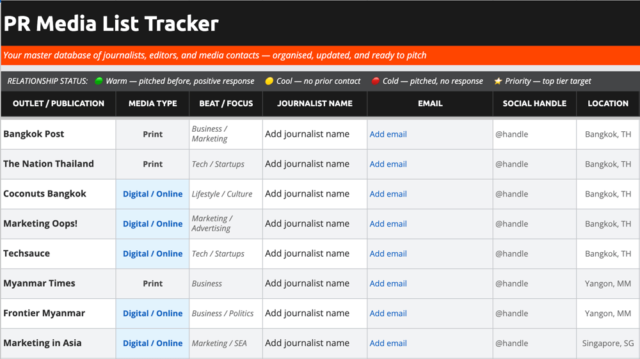Select Business / Politics beat cell
Screen dimensions: 640x359
[226, 313]
